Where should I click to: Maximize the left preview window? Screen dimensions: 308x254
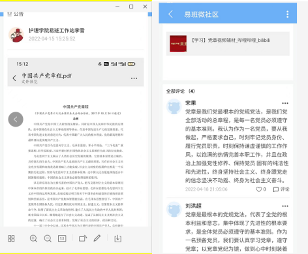pos(131,7)
